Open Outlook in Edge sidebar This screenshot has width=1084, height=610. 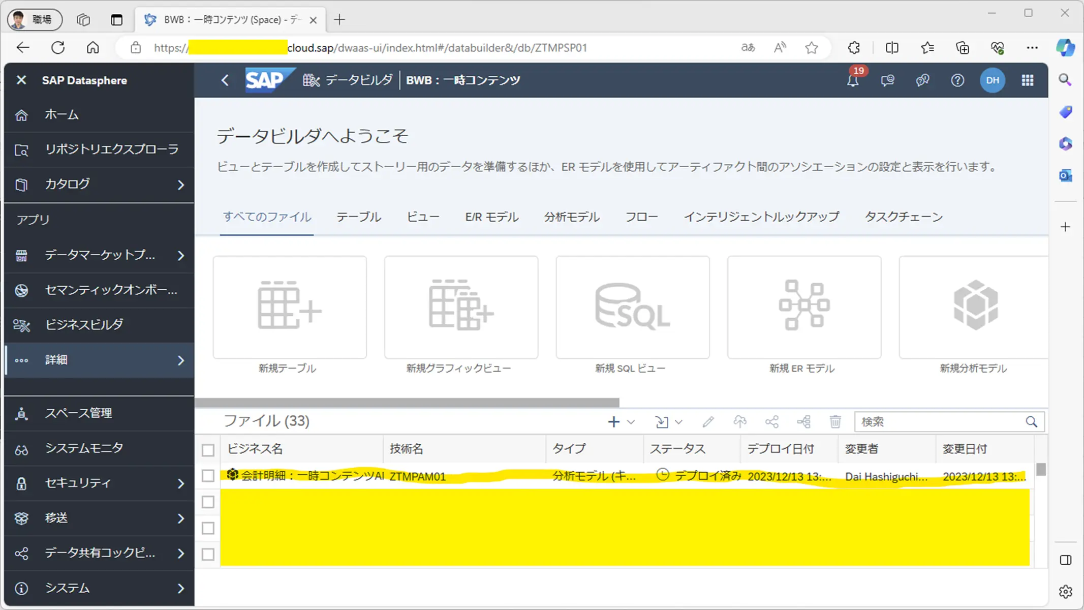(x=1066, y=176)
